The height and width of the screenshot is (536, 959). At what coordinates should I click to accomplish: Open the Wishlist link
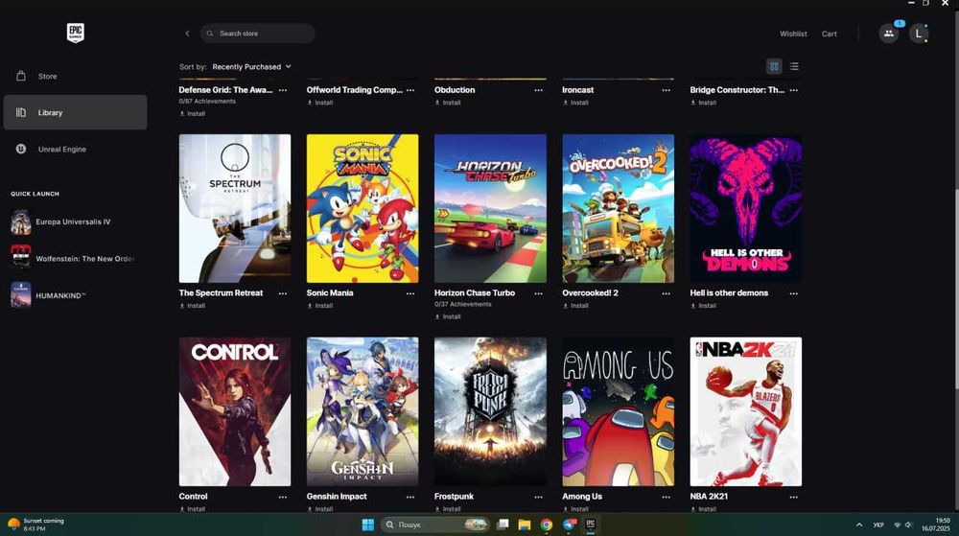[793, 35]
